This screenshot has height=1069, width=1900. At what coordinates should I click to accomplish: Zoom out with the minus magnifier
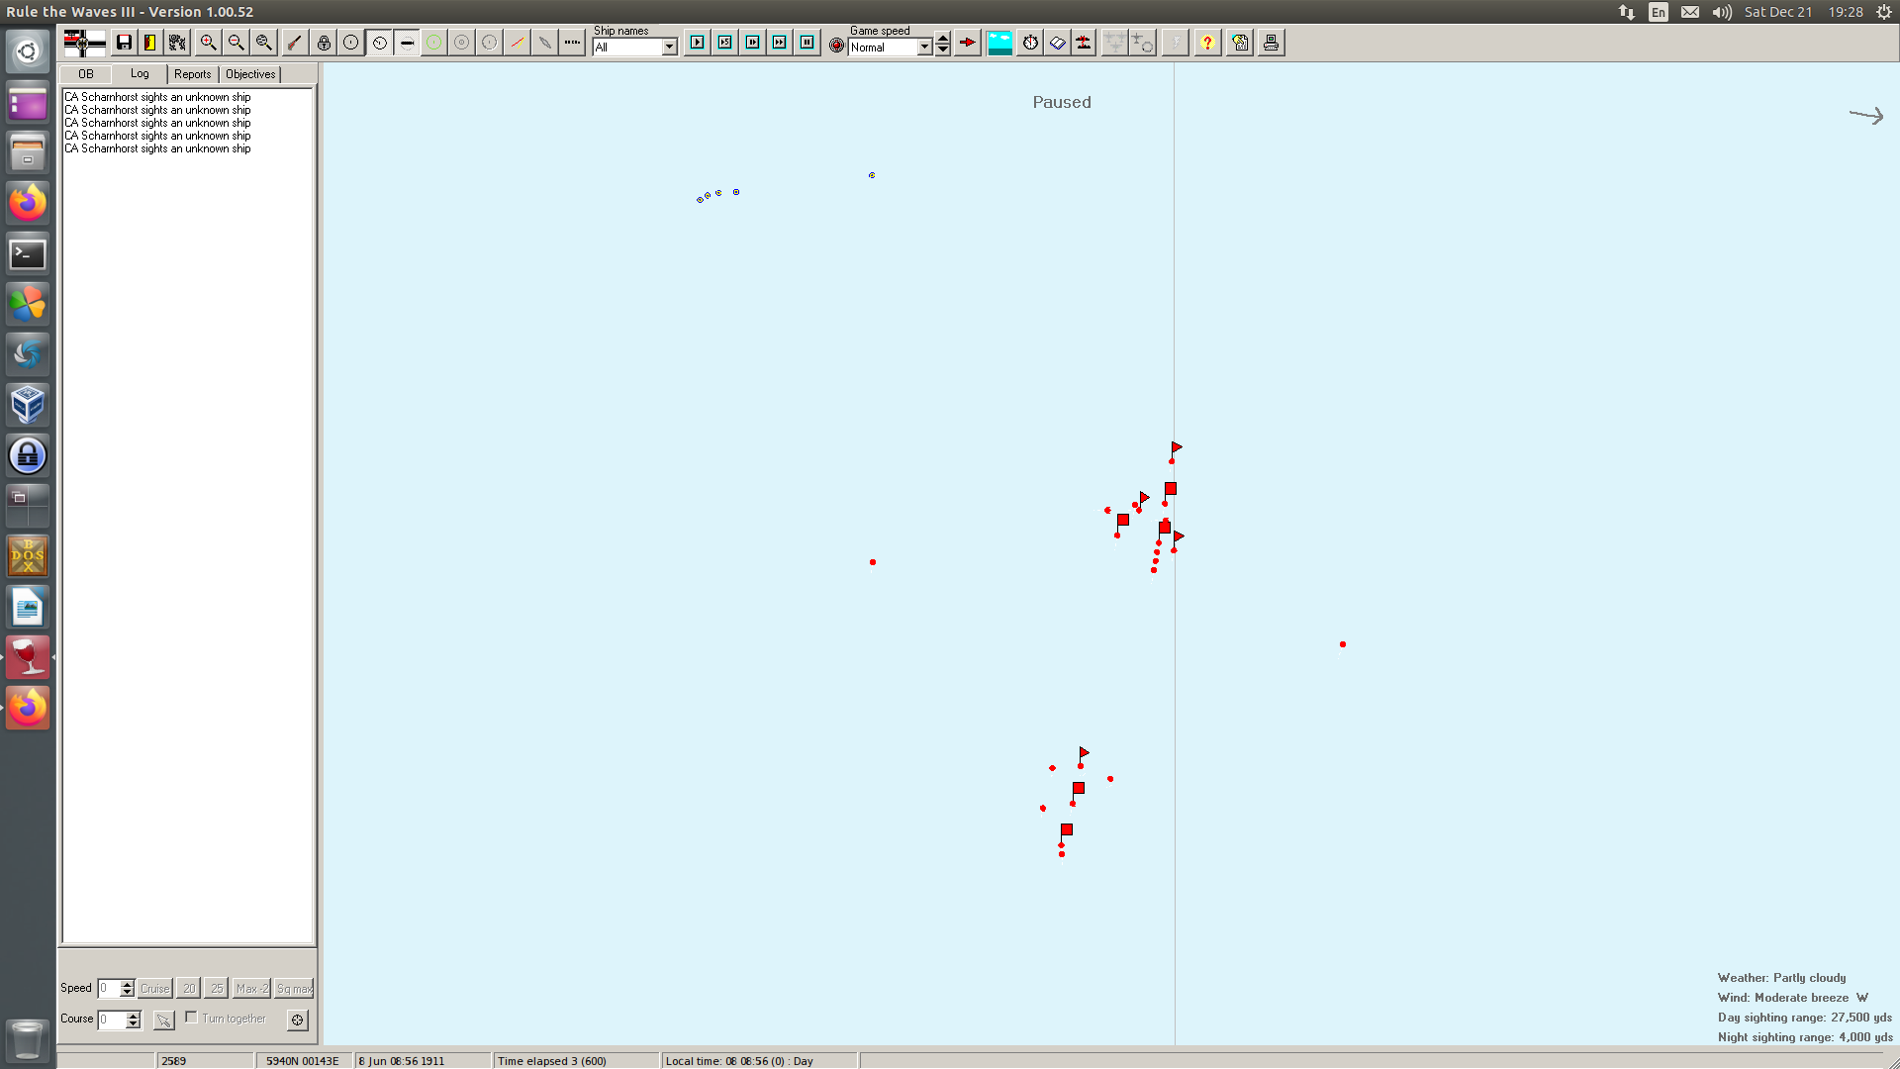click(x=236, y=43)
